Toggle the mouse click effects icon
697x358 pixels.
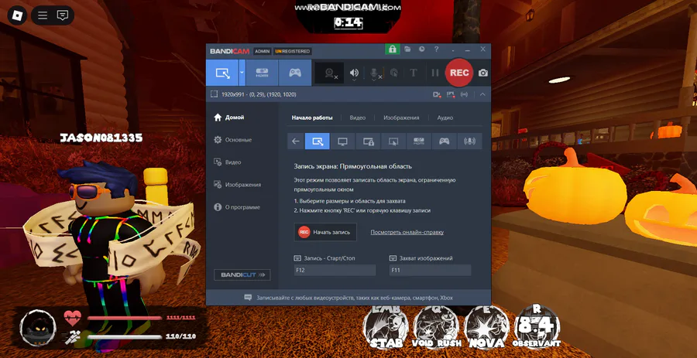pyautogui.click(x=394, y=73)
